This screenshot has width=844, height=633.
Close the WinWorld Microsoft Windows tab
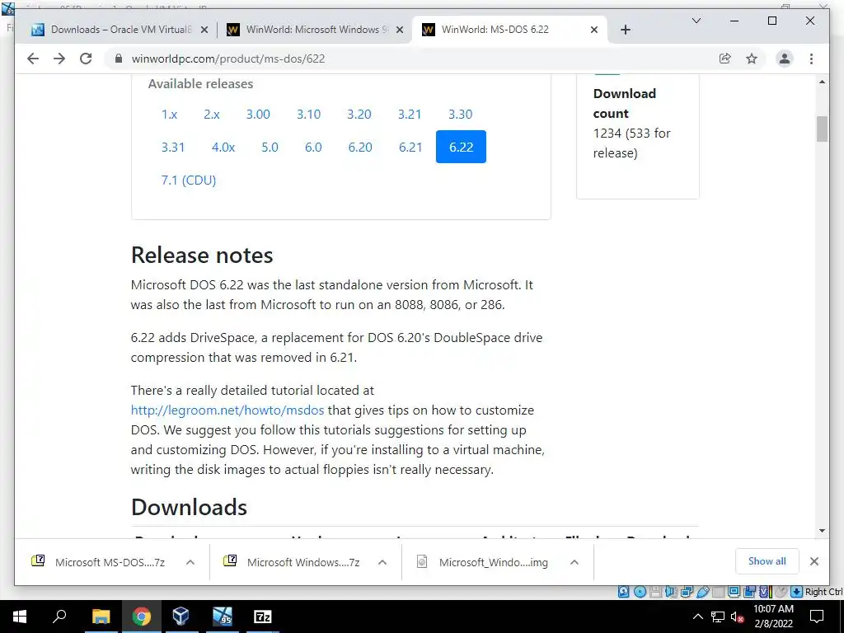[400, 30]
